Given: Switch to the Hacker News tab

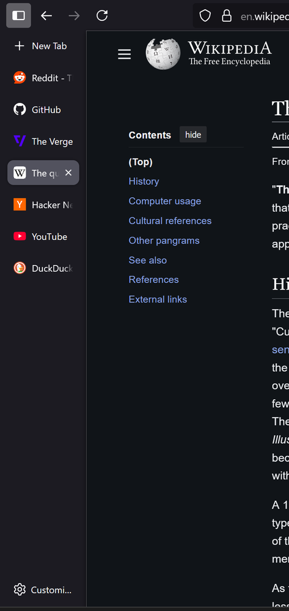Looking at the screenshot, I should (43, 204).
